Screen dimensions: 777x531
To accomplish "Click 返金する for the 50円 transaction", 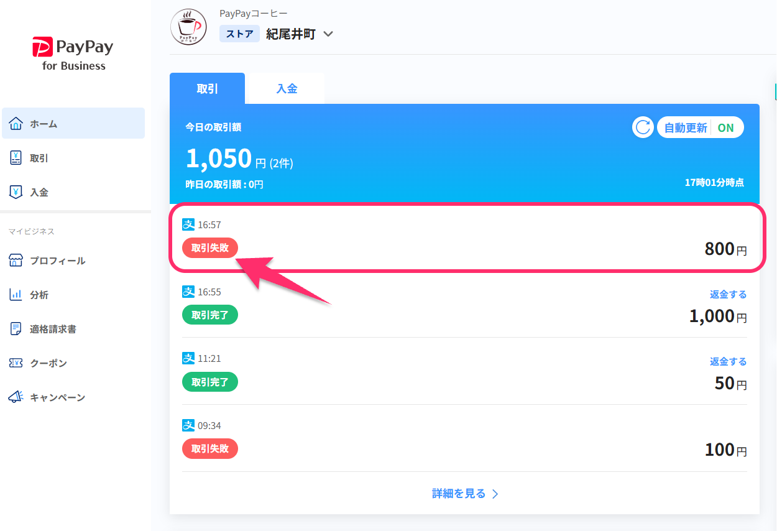I will pos(728,361).
